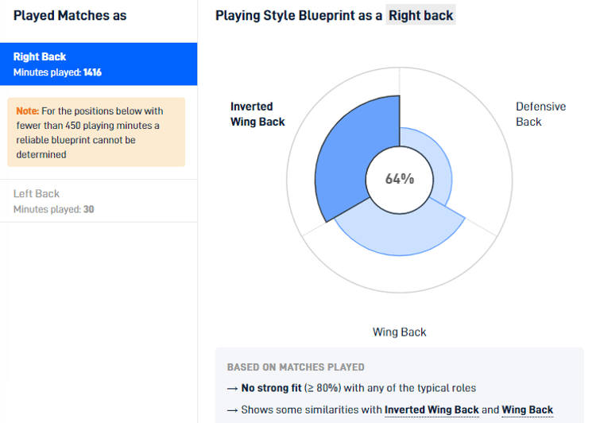Click the "Played Matches as" heading
Image resolution: width=596 pixels, height=423 pixels.
[x=70, y=16]
